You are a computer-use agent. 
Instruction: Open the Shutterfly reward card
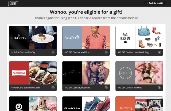(139, 104)
